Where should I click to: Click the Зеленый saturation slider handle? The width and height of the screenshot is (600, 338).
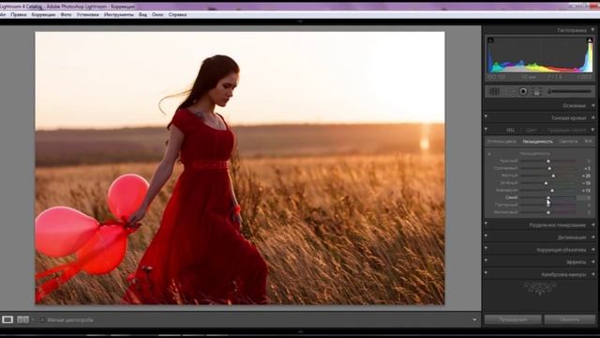pos(546,183)
